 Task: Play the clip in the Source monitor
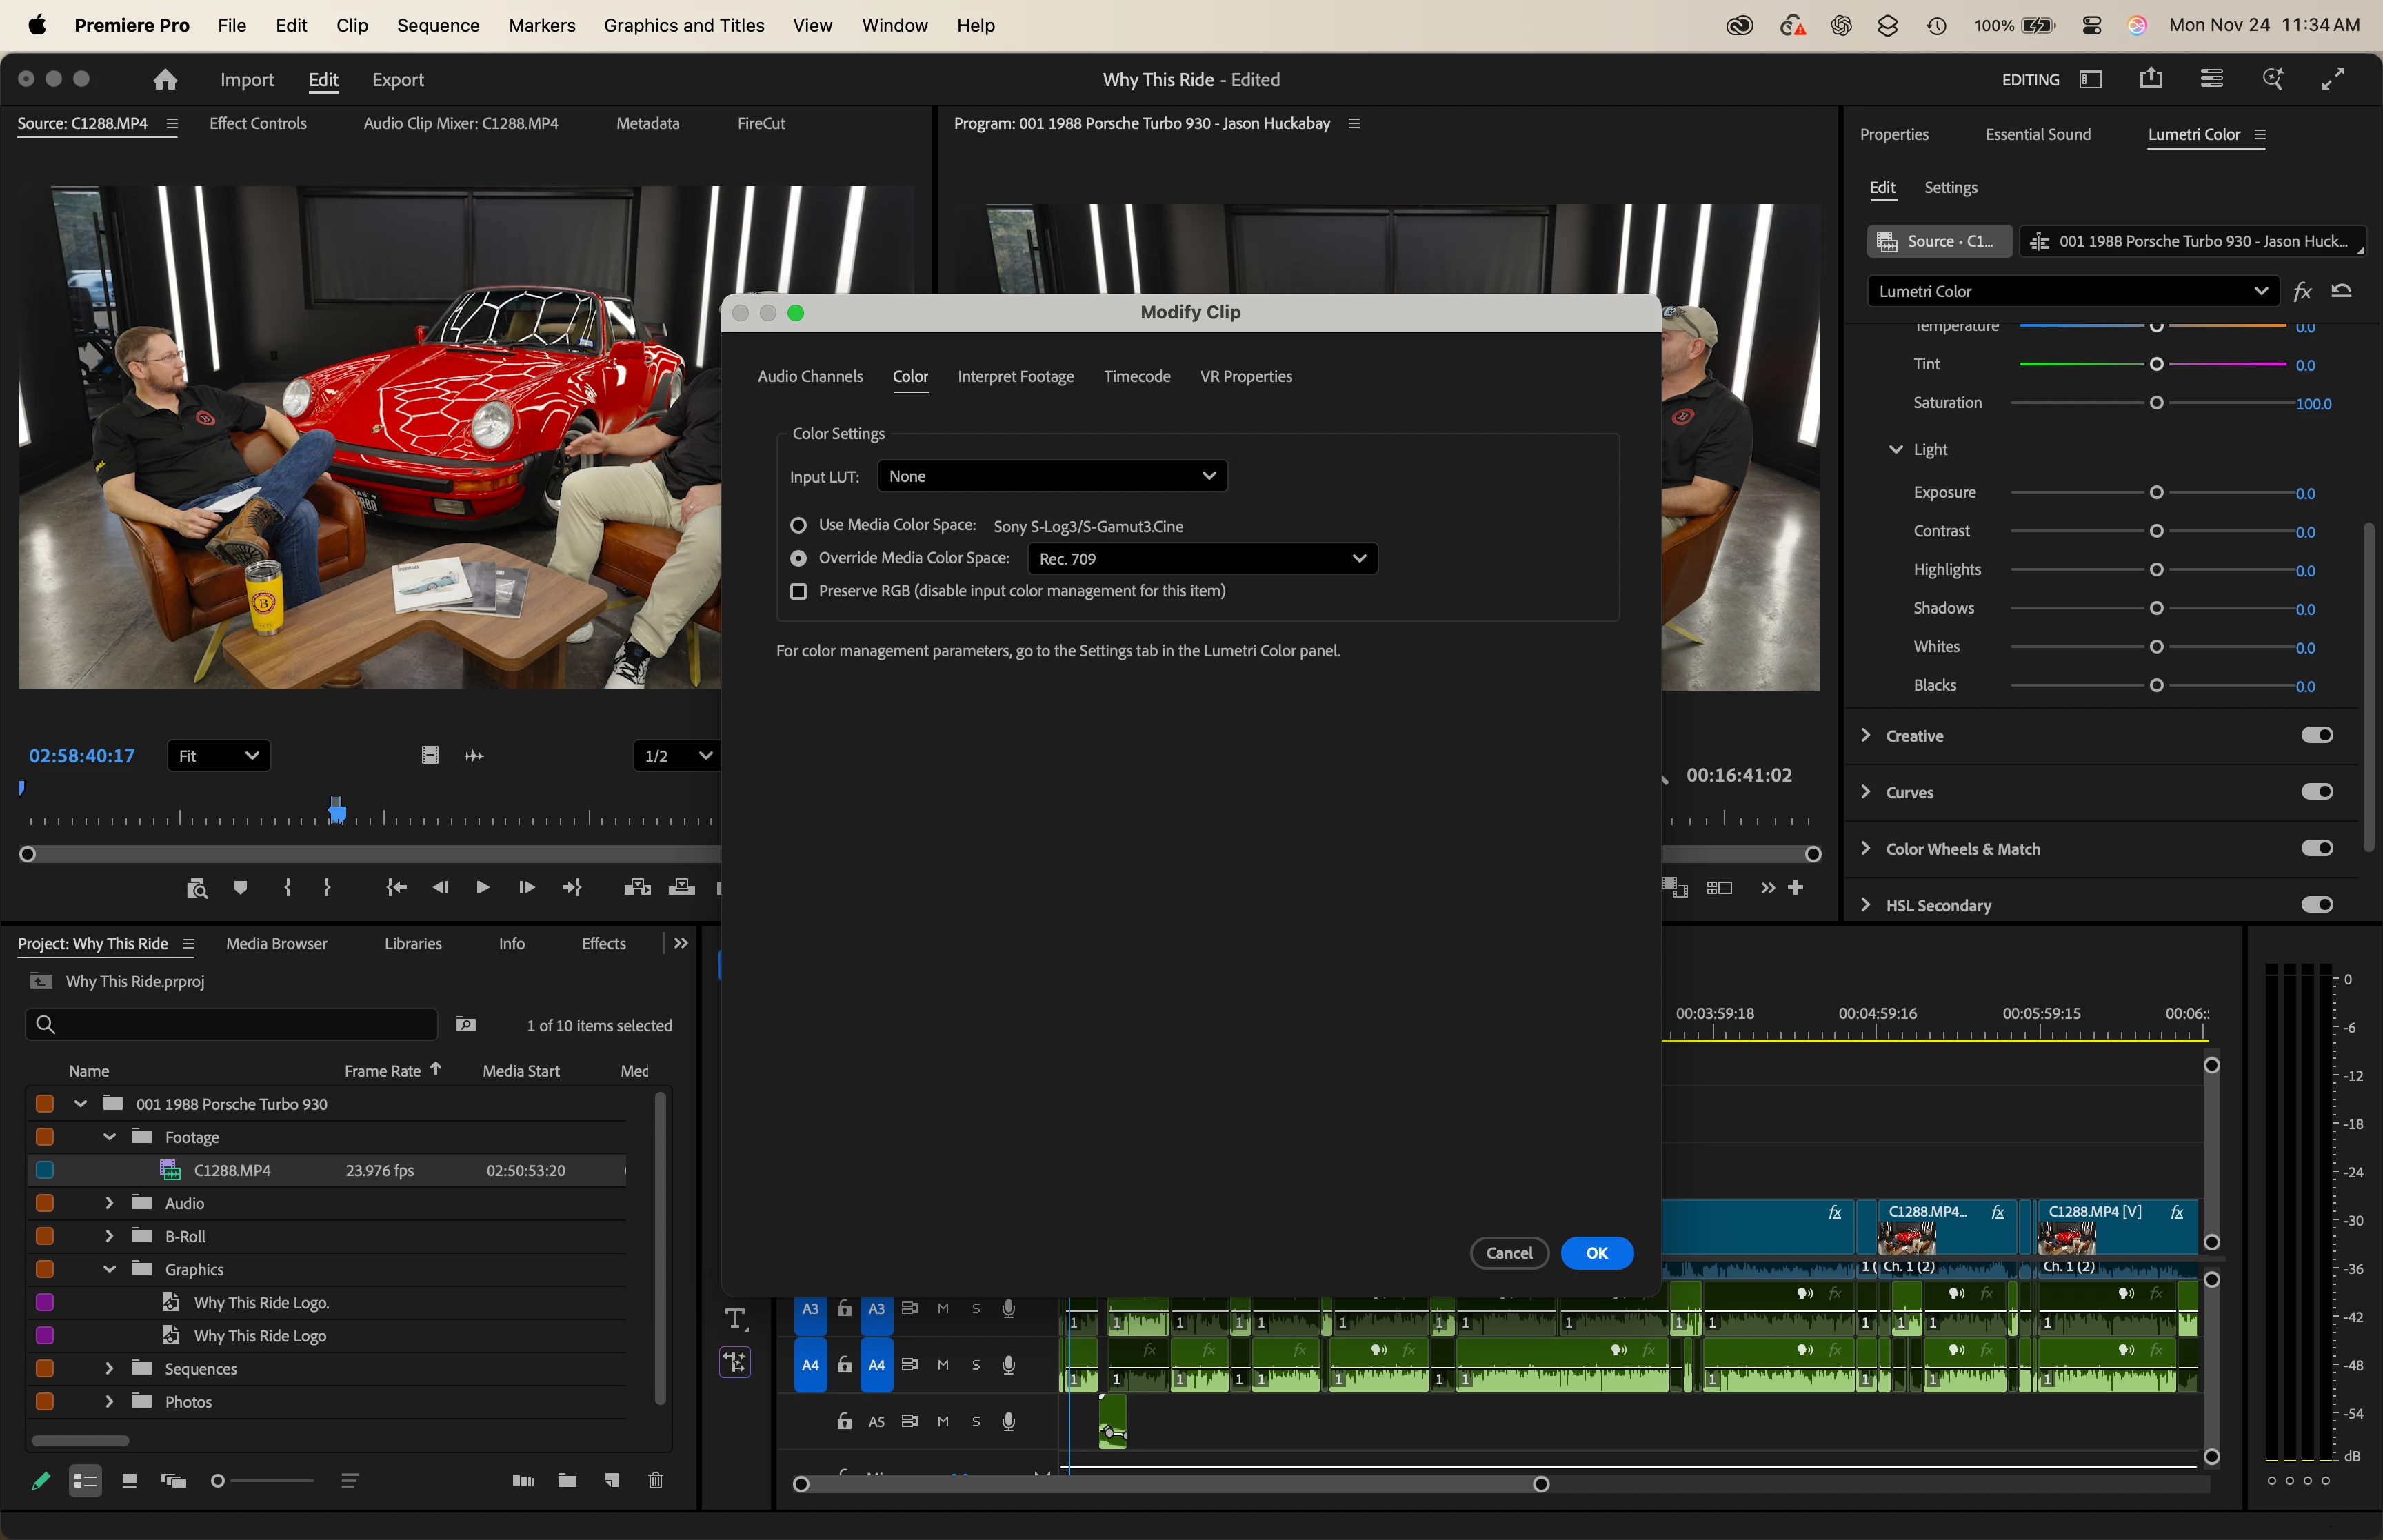pos(482,887)
